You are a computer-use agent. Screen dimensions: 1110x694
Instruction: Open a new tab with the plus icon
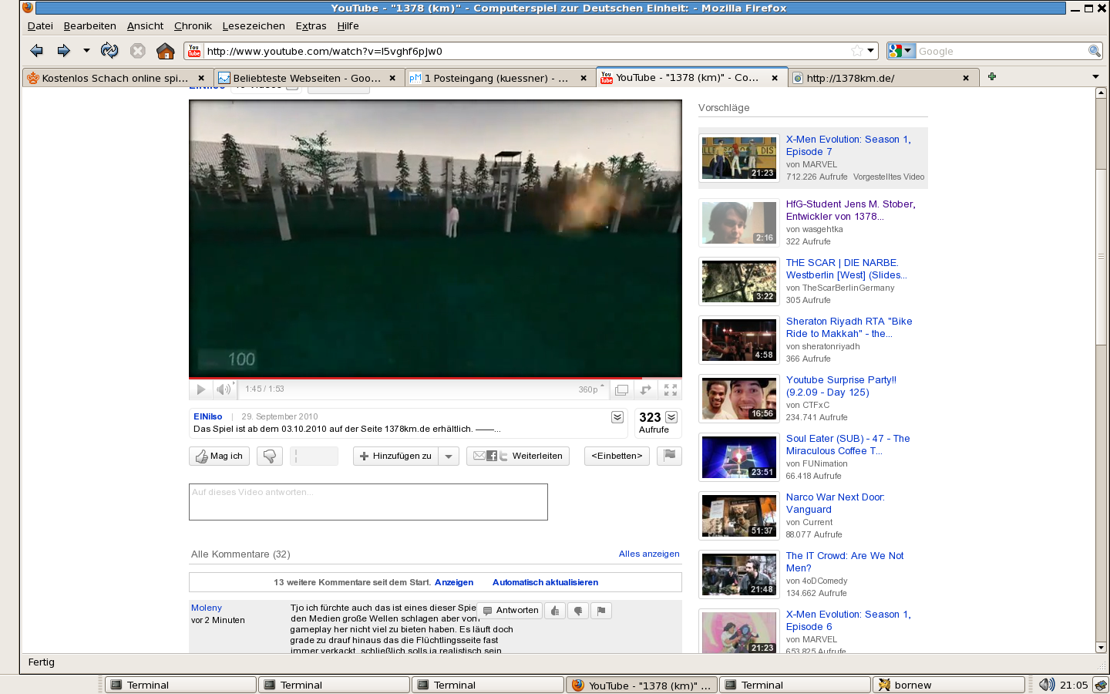(992, 76)
